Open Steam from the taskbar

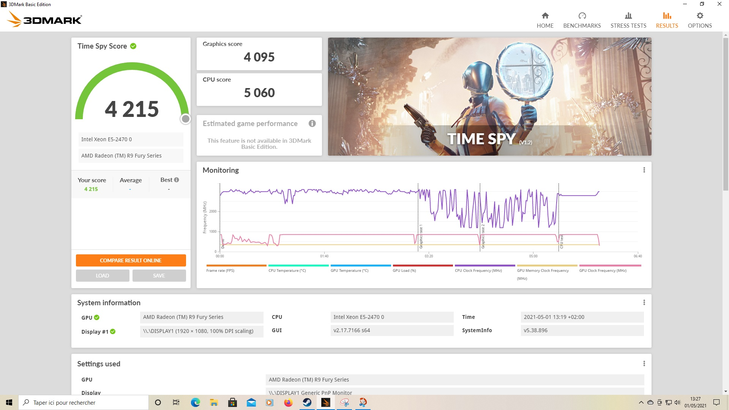(x=307, y=402)
